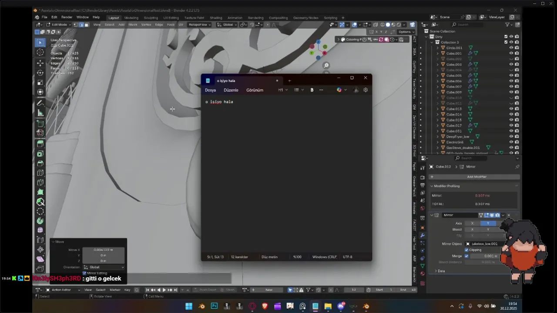Open Photoshop from taskbar
Viewport: 557px width, 313px height.
coord(214,306)
